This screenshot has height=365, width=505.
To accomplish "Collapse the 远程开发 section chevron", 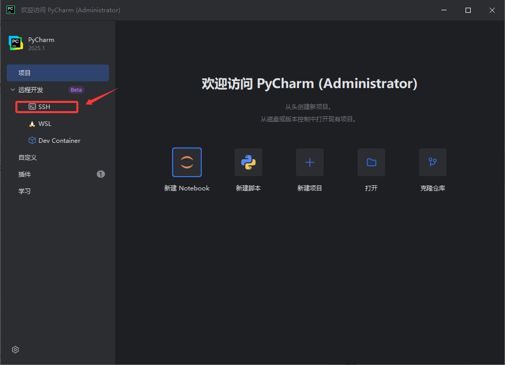I will click(13, 90).
